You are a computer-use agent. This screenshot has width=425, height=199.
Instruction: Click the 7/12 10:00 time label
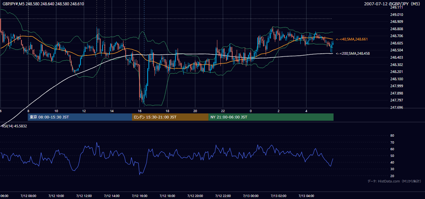(x=56, y=196)
